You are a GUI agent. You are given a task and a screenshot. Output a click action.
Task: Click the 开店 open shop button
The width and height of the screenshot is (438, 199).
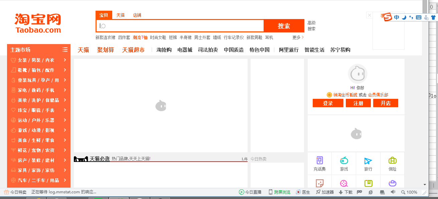coord(386,103)
